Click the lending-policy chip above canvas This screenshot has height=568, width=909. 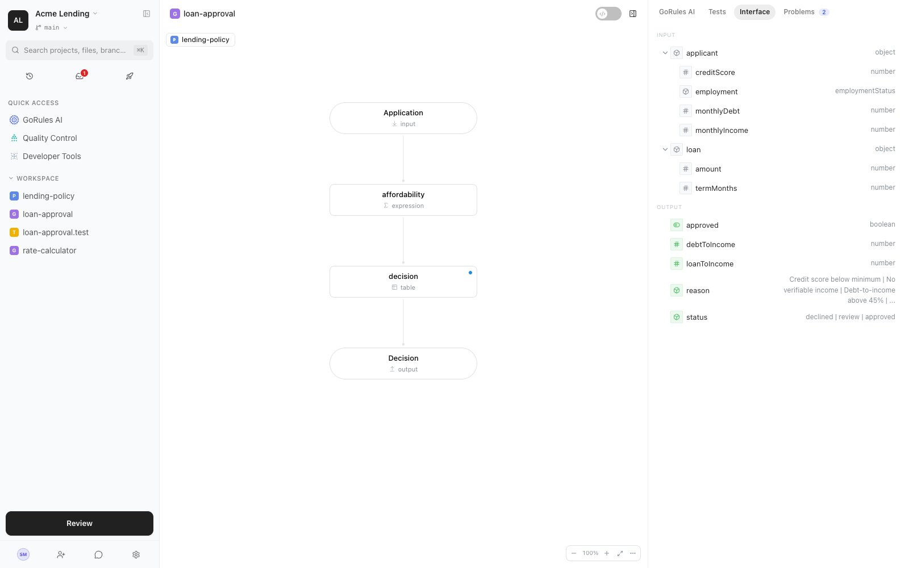click(x=201, y=40)
